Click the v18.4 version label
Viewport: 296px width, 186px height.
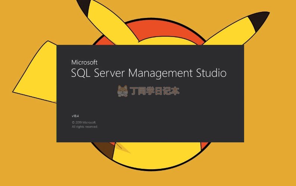75,116
